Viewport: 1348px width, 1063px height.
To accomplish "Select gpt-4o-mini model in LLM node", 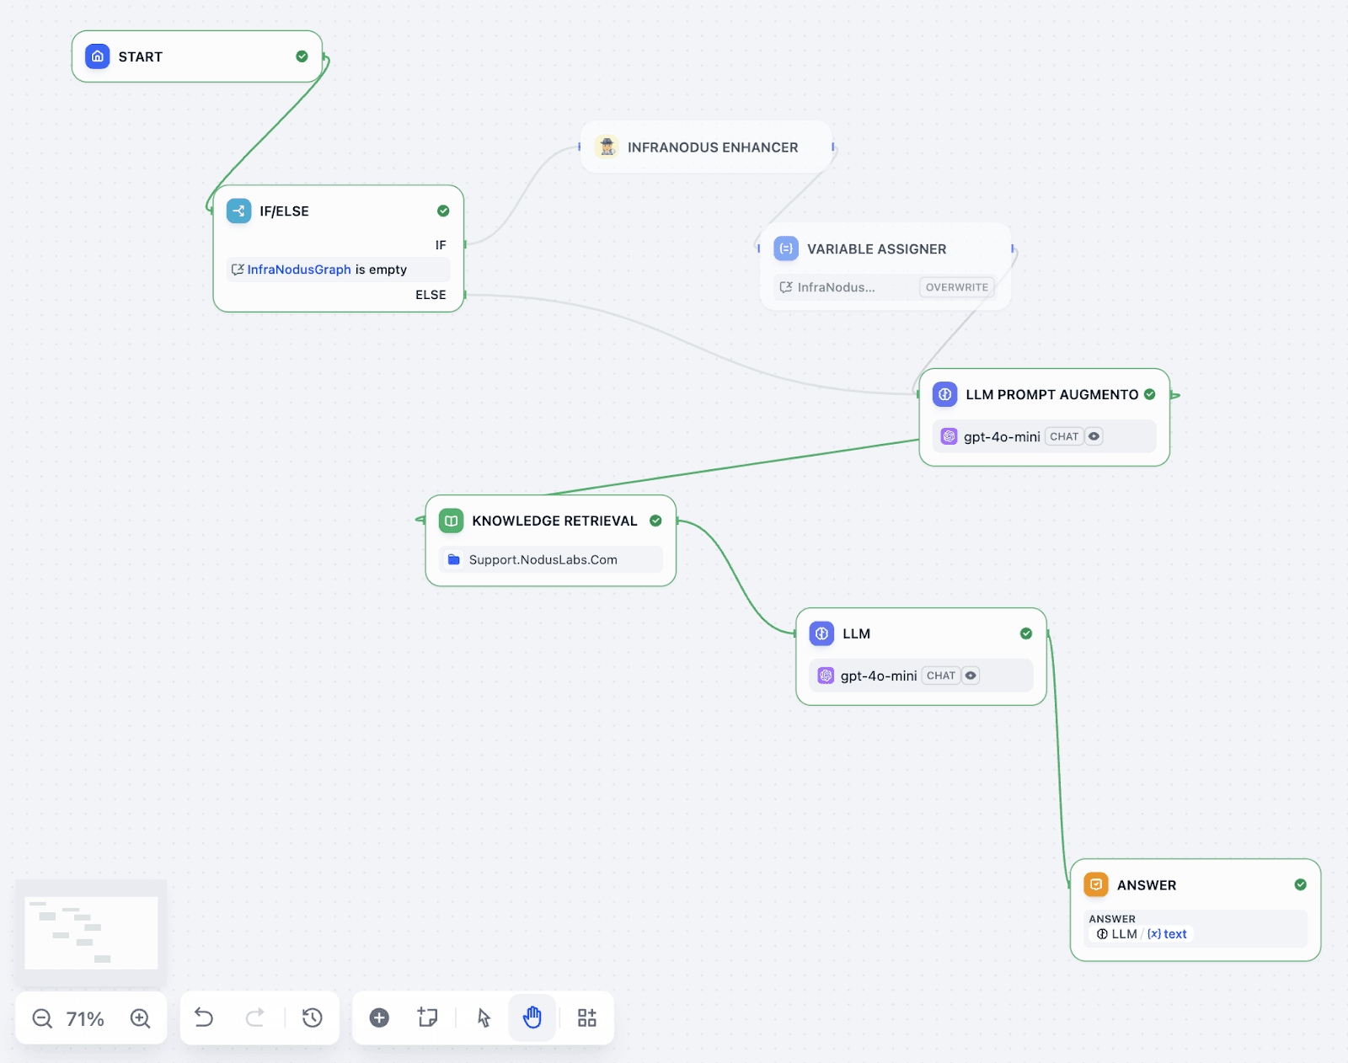I will tap(878, 676).
